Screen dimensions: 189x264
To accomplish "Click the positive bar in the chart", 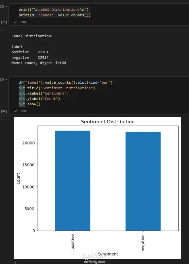I will point(73,181).
